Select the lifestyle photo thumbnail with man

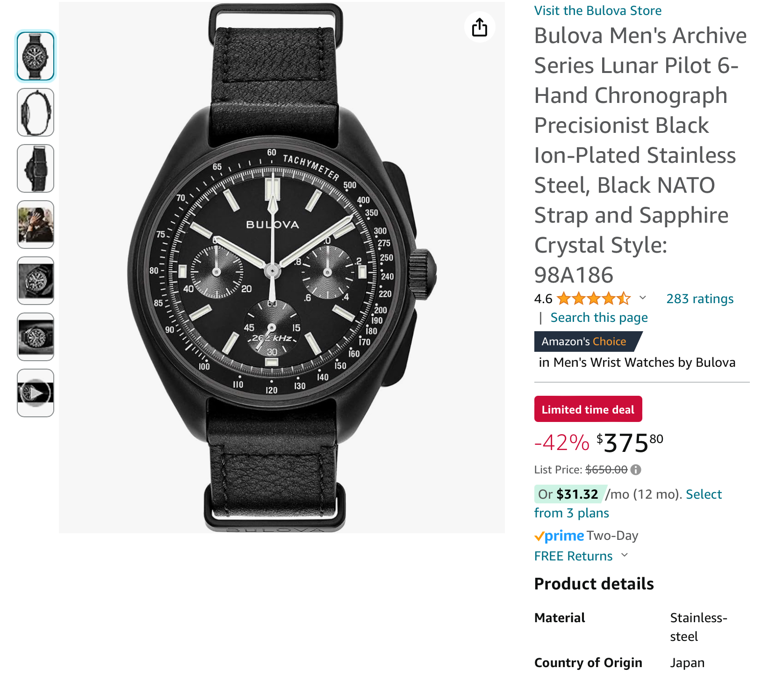point(36,225)
